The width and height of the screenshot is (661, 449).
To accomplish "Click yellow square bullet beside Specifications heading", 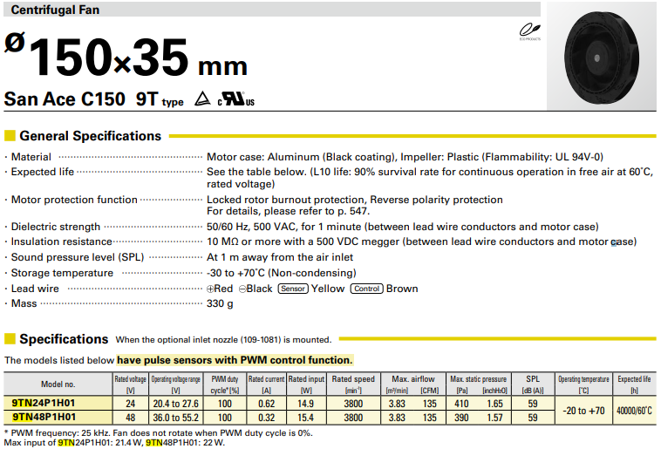I will pos(10,339).
